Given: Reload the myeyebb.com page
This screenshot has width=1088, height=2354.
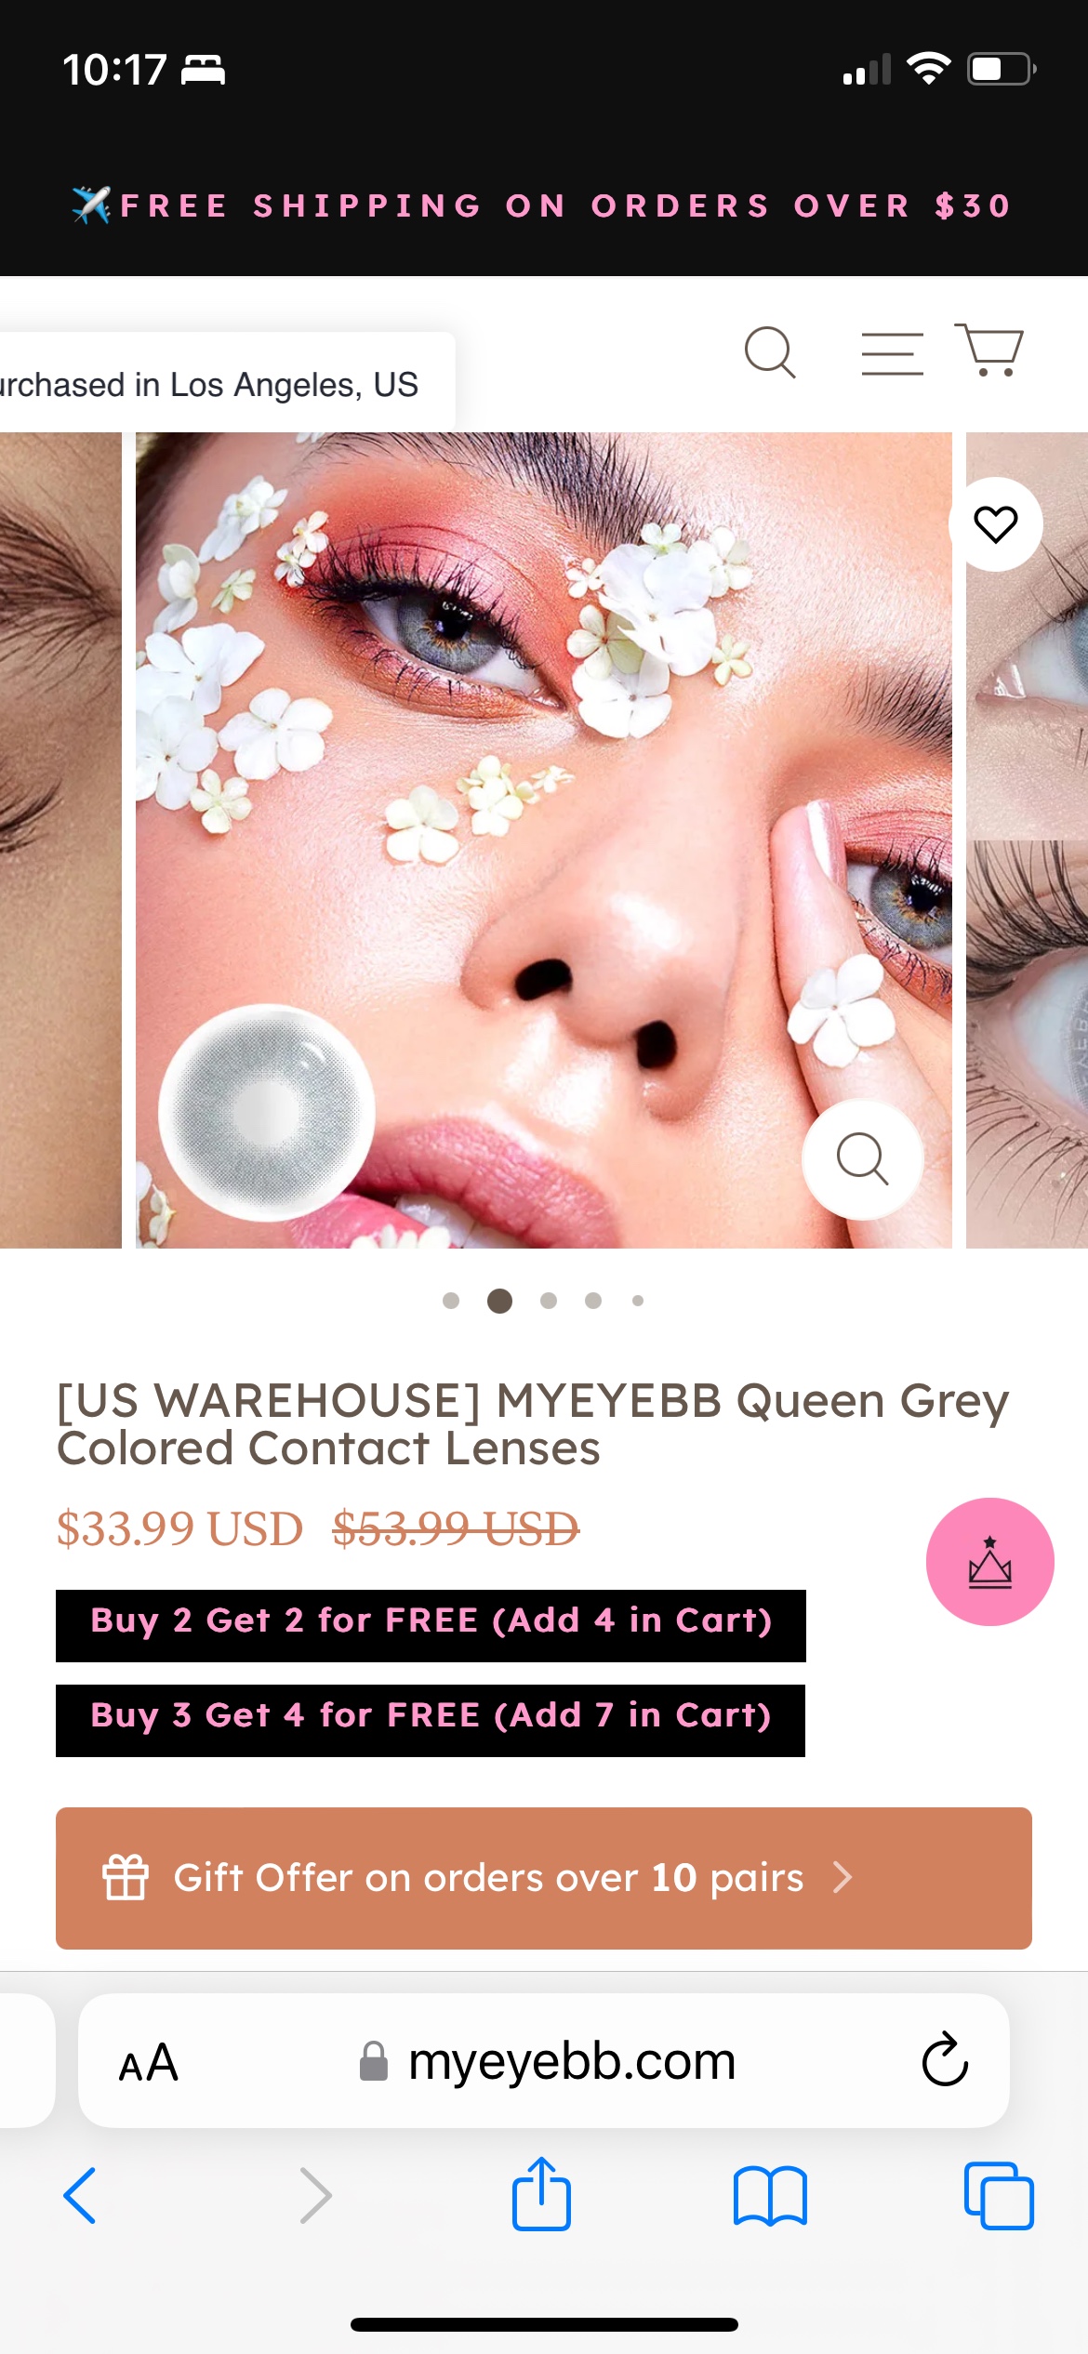Looking at the screenshot, I should click(x=945, y=2059).
